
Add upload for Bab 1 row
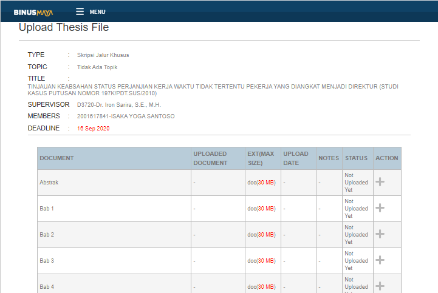[x=380, y=207]
